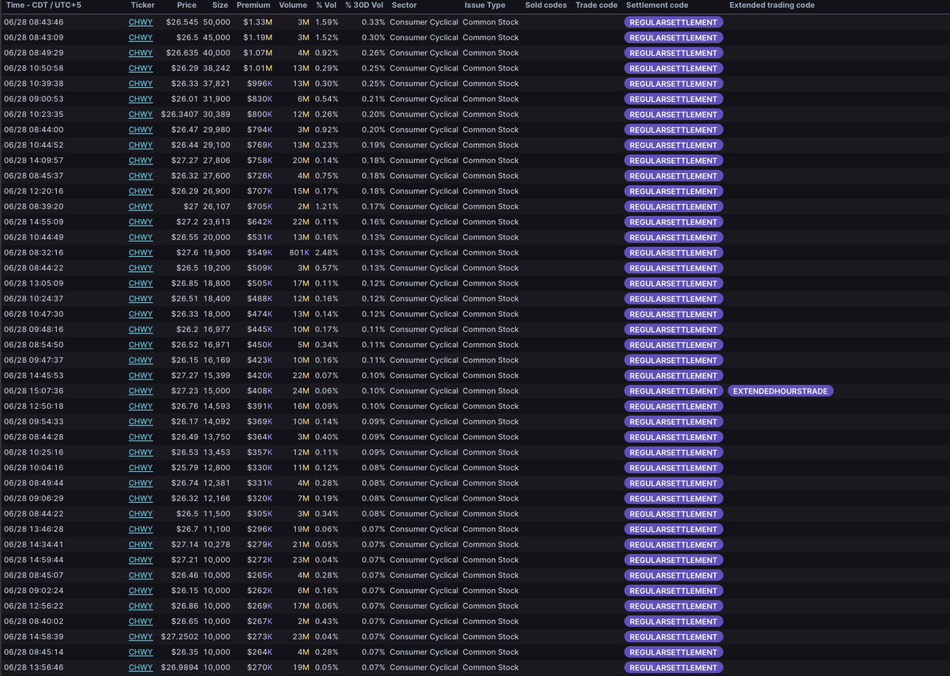This screenshot has height=676, width=950.
Task: Click the timestamp 06/28 10:23:35
Action: 34,115
